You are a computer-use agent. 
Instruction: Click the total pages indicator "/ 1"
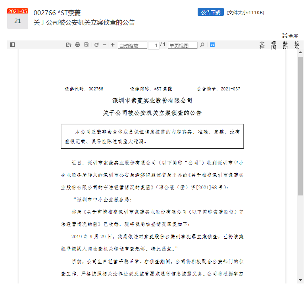163,44
